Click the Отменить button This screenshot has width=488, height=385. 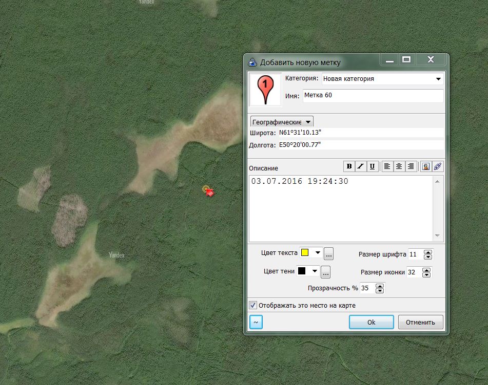420,322
